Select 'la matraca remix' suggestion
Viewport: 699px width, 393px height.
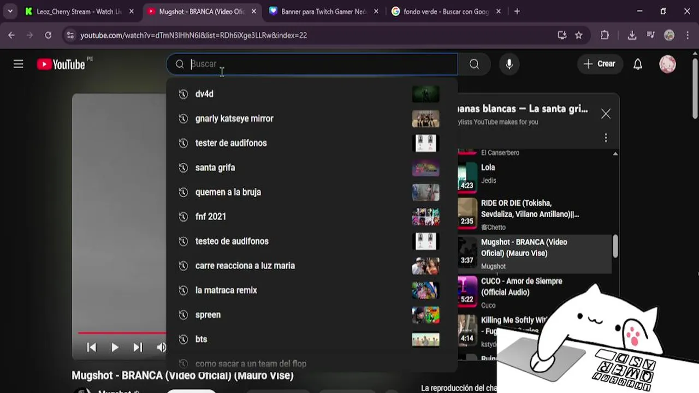312,290
